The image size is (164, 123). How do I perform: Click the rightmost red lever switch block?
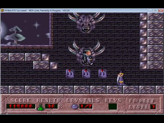[x=102, y=73]
